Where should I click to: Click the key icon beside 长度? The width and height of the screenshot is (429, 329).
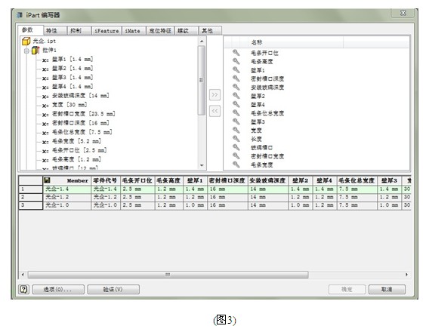point(236,139)
